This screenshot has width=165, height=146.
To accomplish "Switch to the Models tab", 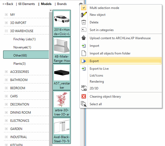I will pyautogui.click(x=46, y=4).
